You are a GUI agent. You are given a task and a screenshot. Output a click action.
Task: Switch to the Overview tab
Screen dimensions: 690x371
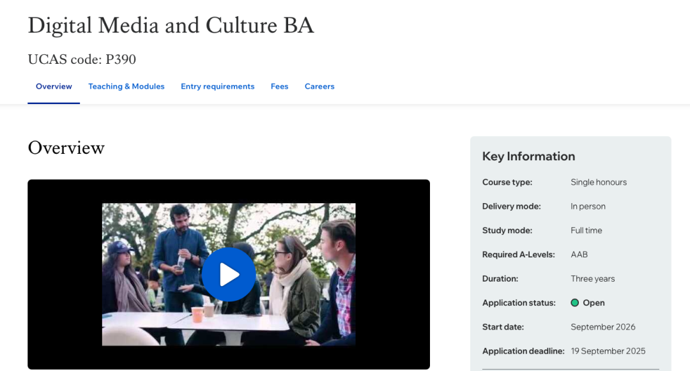point(54,86)
